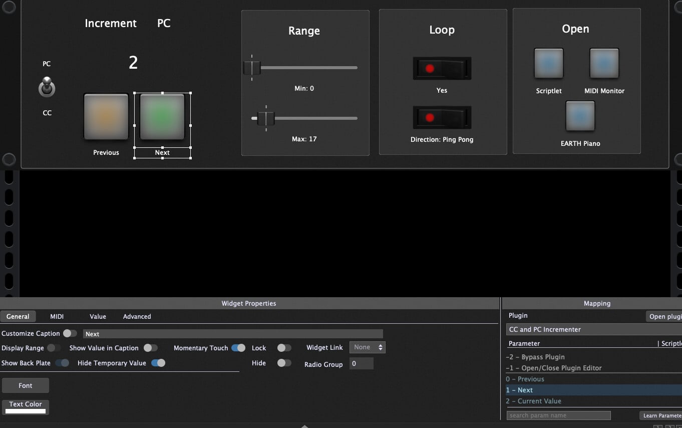Open the Widget Link dropdown
682x428 pixels.
click(367, 347)
